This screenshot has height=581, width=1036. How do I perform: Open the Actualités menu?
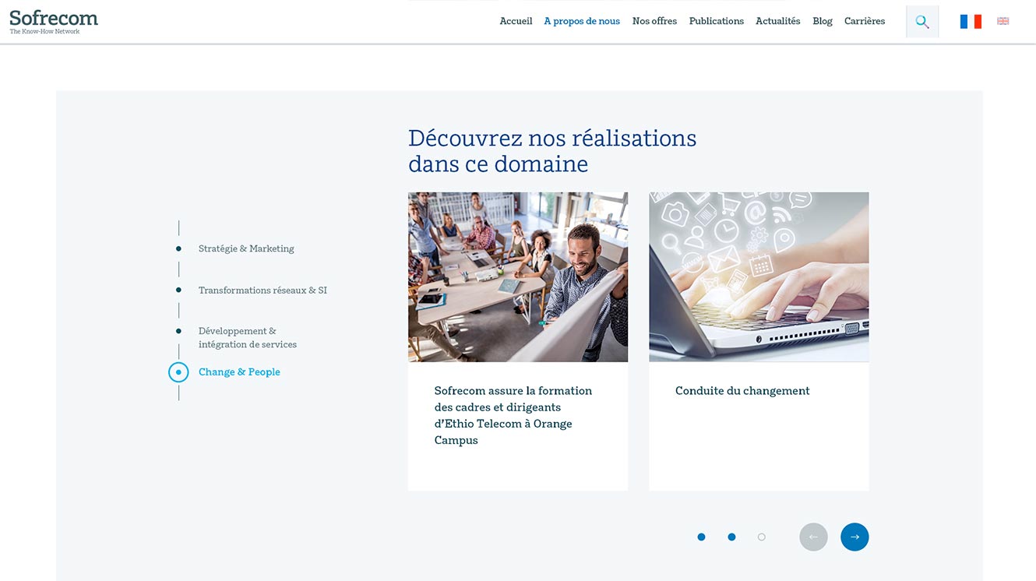778,21
